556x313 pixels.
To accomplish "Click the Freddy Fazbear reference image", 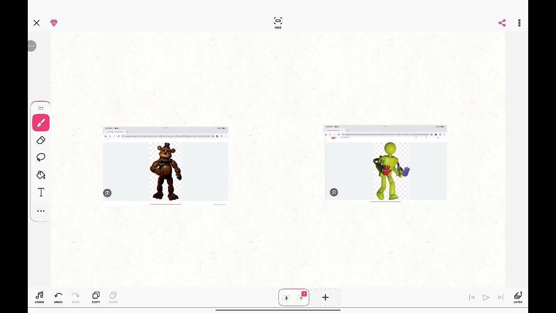I will pyautogui.click(x=165, y=166).
